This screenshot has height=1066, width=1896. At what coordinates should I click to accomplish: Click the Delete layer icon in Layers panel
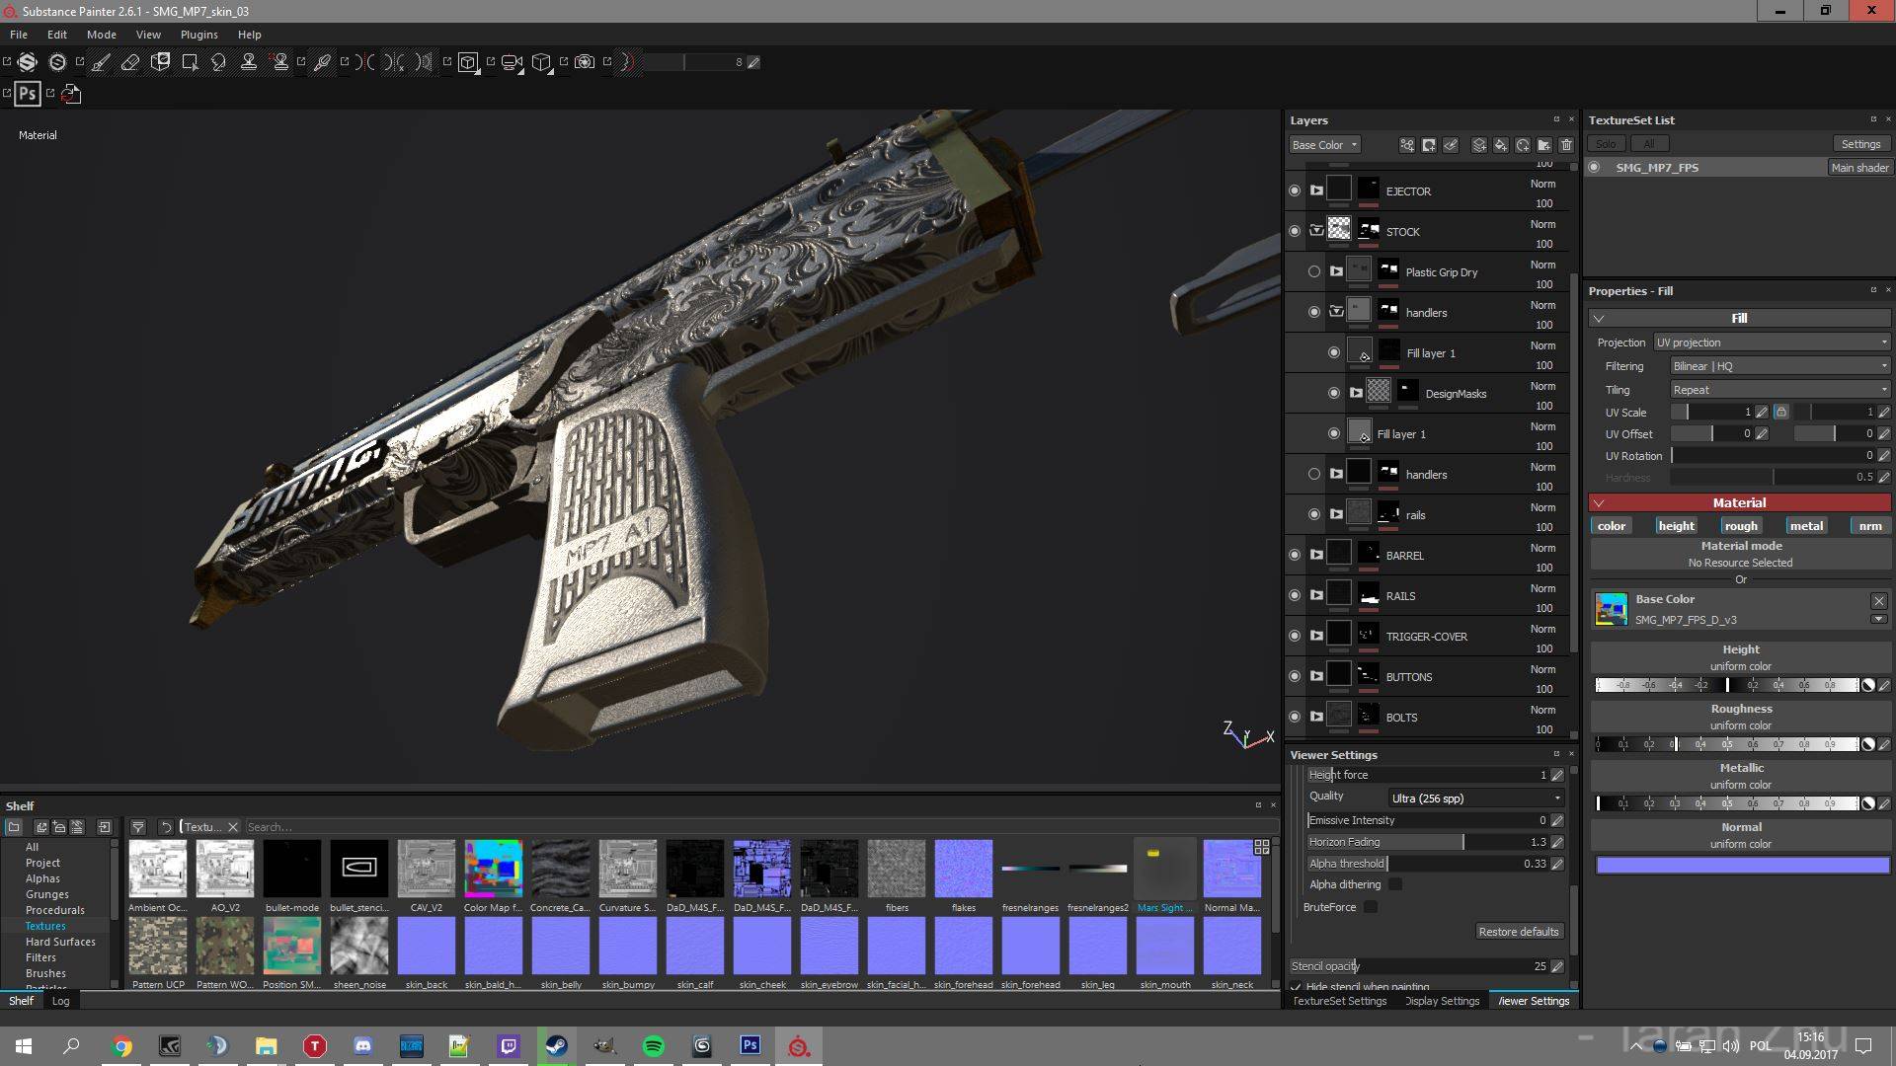coord(1568,143)
